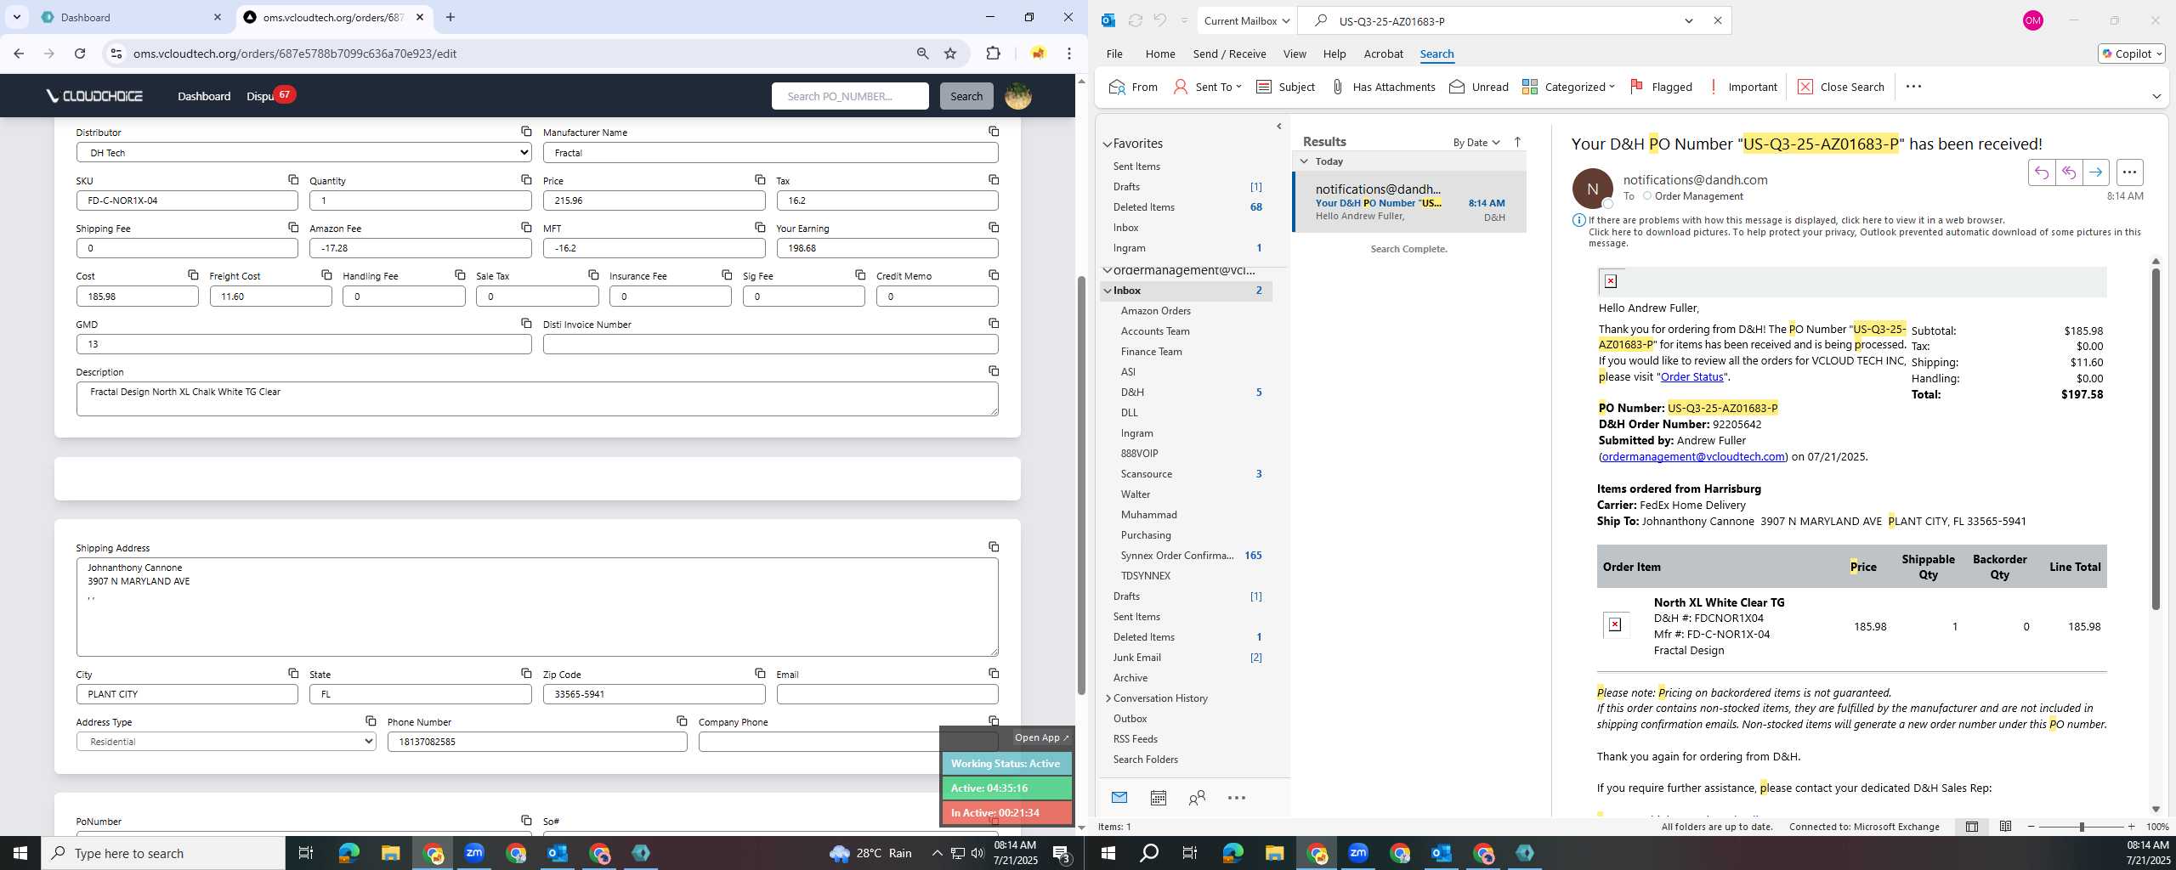Open the Outlook View tab
Viewport: 2176px width, 870px height.
click(1295, 54)
